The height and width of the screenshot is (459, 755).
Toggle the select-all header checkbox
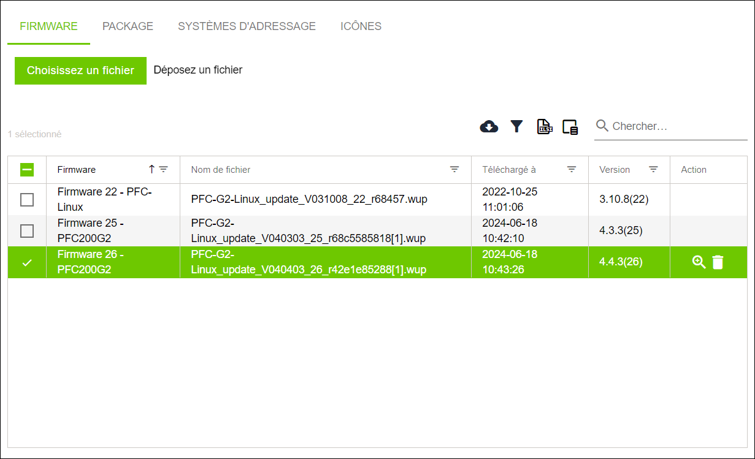point(27,170)
